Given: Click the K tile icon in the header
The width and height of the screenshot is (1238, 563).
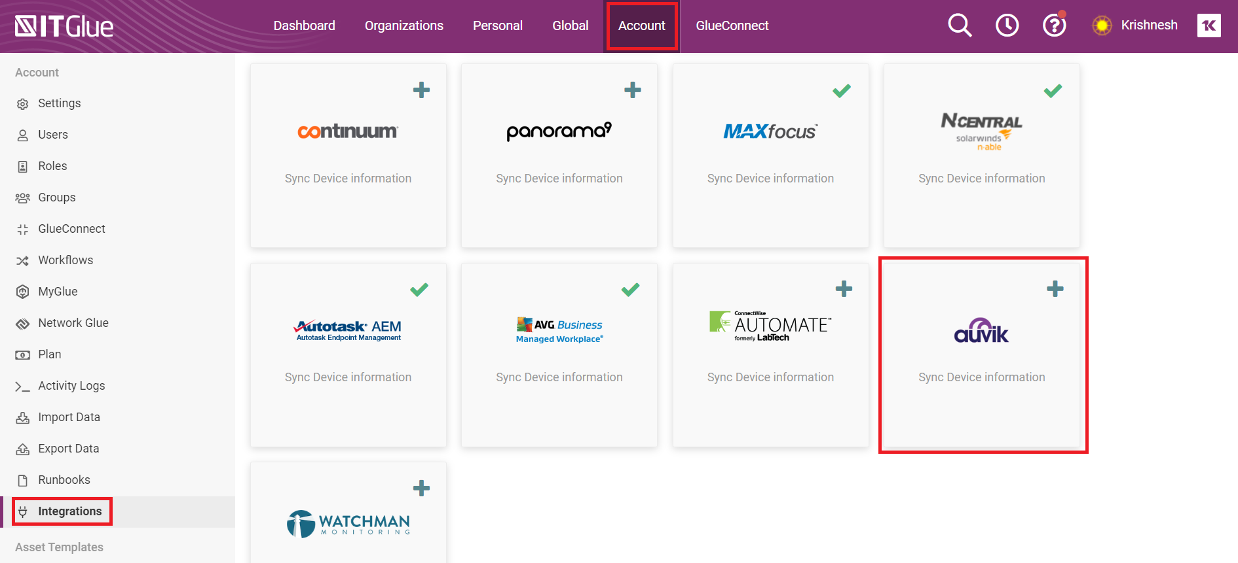Looking at the screenshot, I should [1209, 26].
